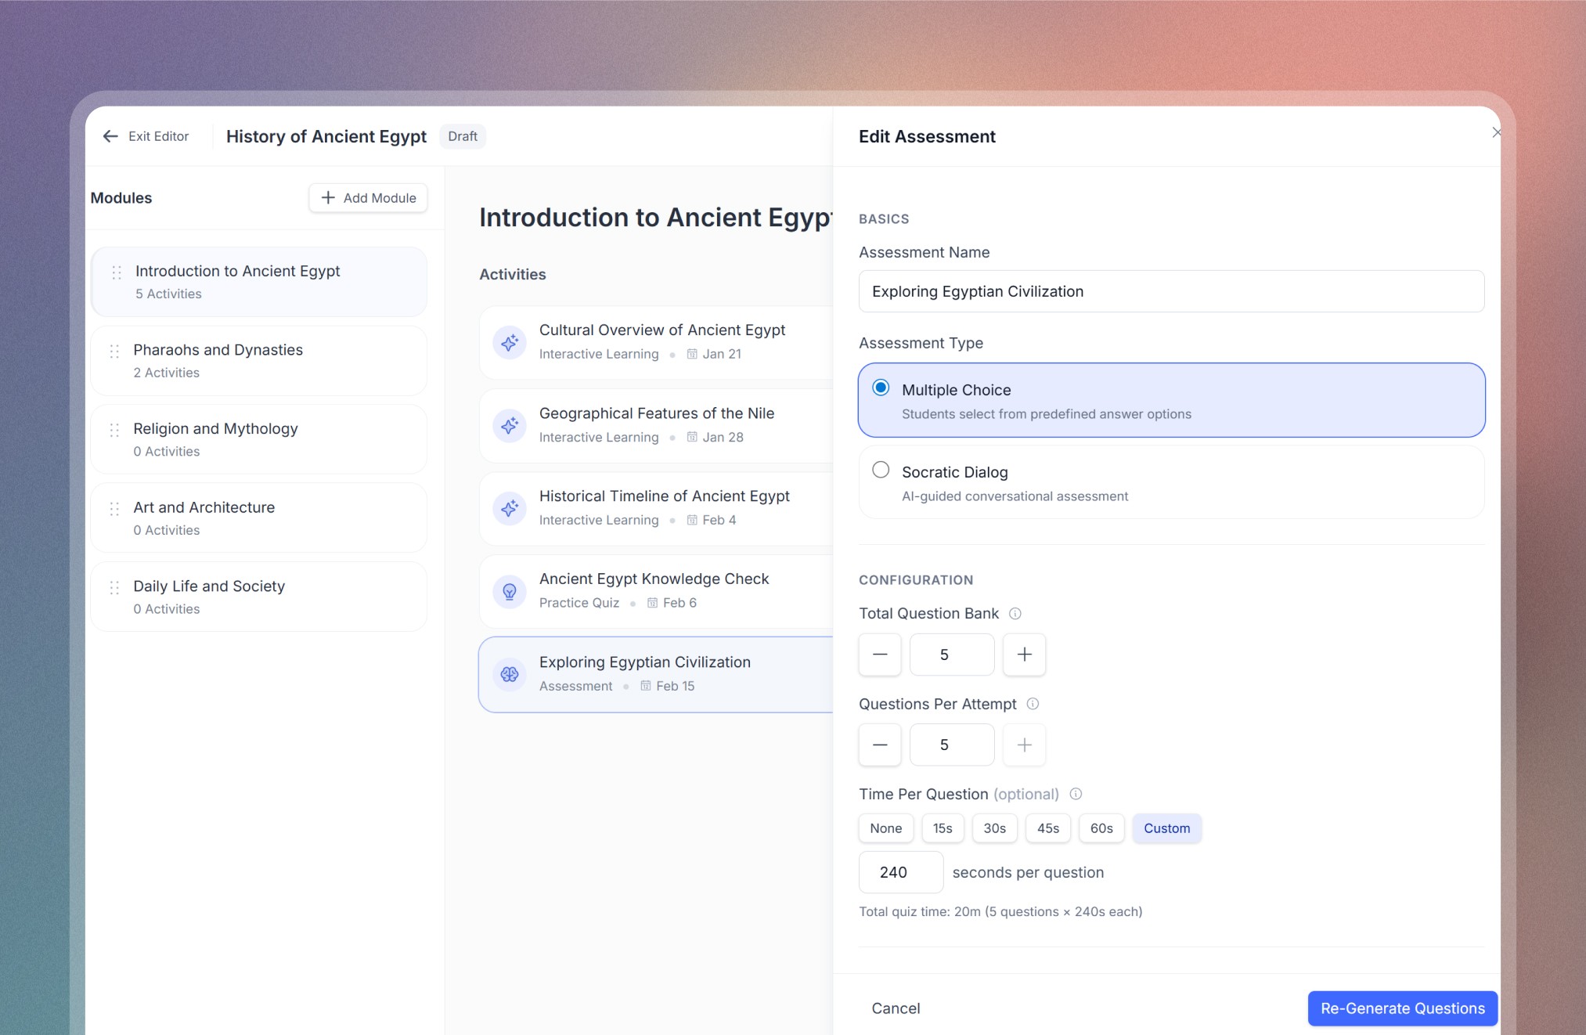The height and width of the screenshot is (1035, 1586).
Task: Click the info icon beside Total Question Bank
Action: (1015, 614)
